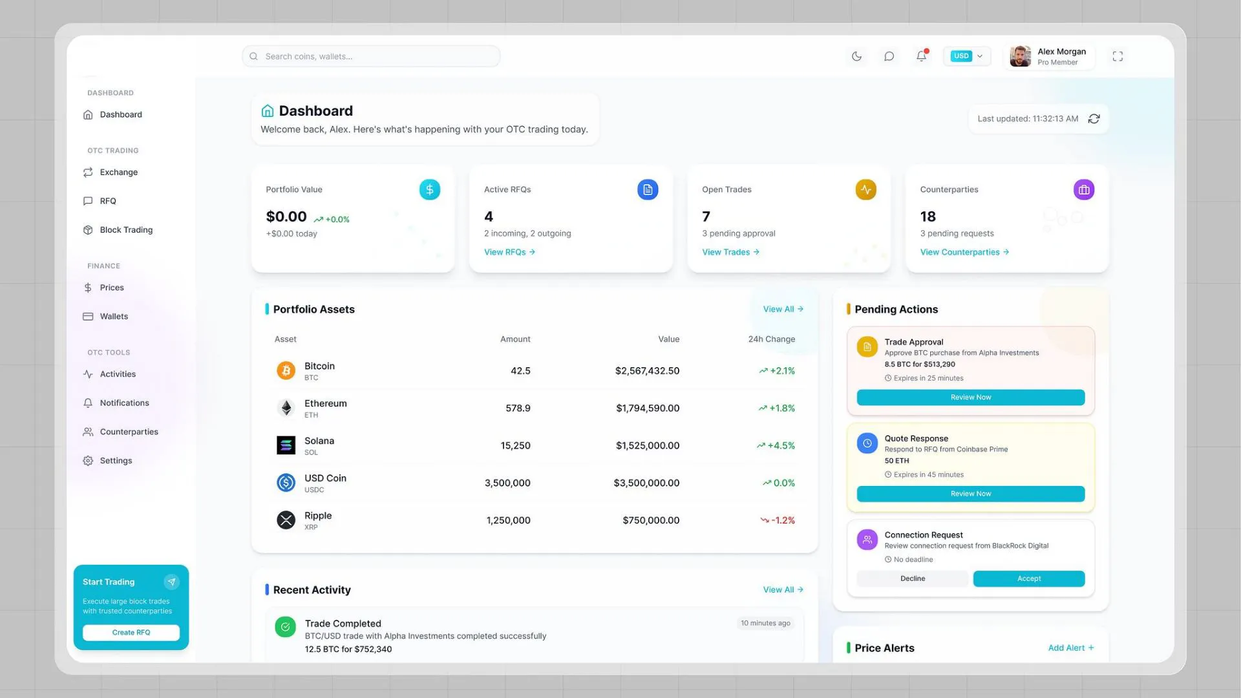Refresh the last updated data

1094,119
